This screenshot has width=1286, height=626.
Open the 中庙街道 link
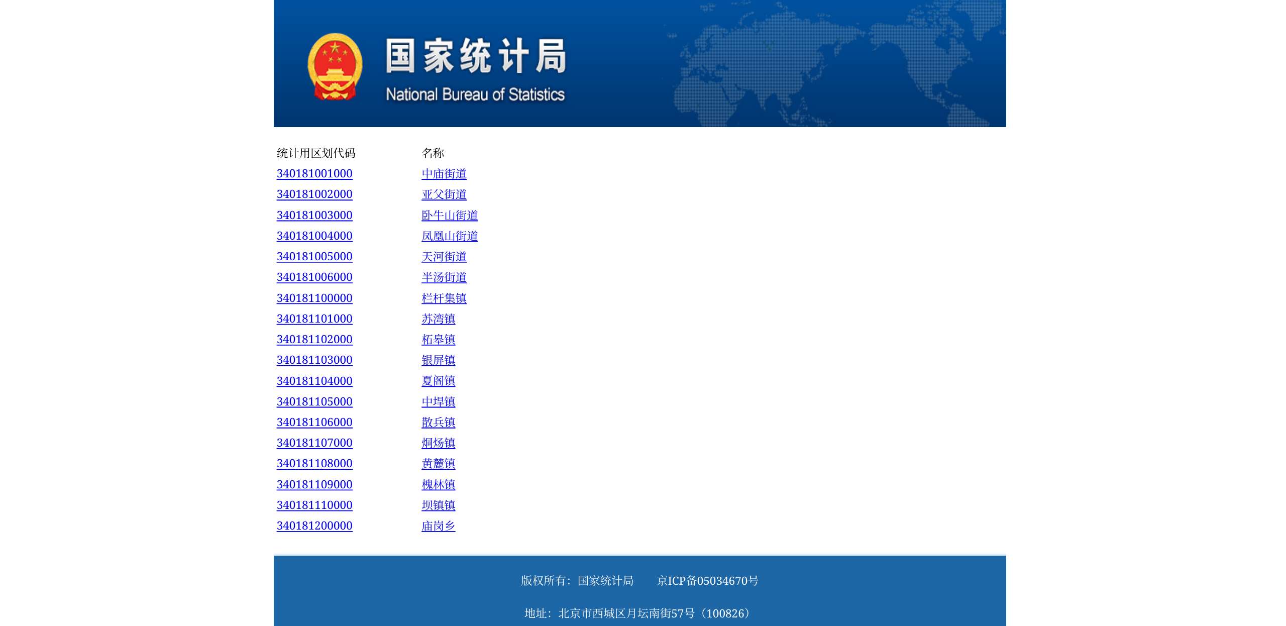point(444,174)
